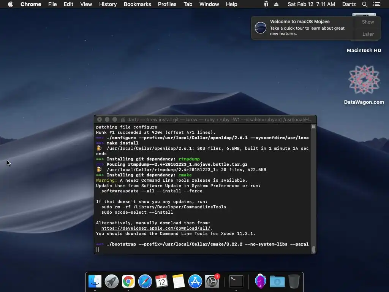Click the Terminal cursor prompt line
Viewport: 389px width, 292px height.
tap(98, 249)
